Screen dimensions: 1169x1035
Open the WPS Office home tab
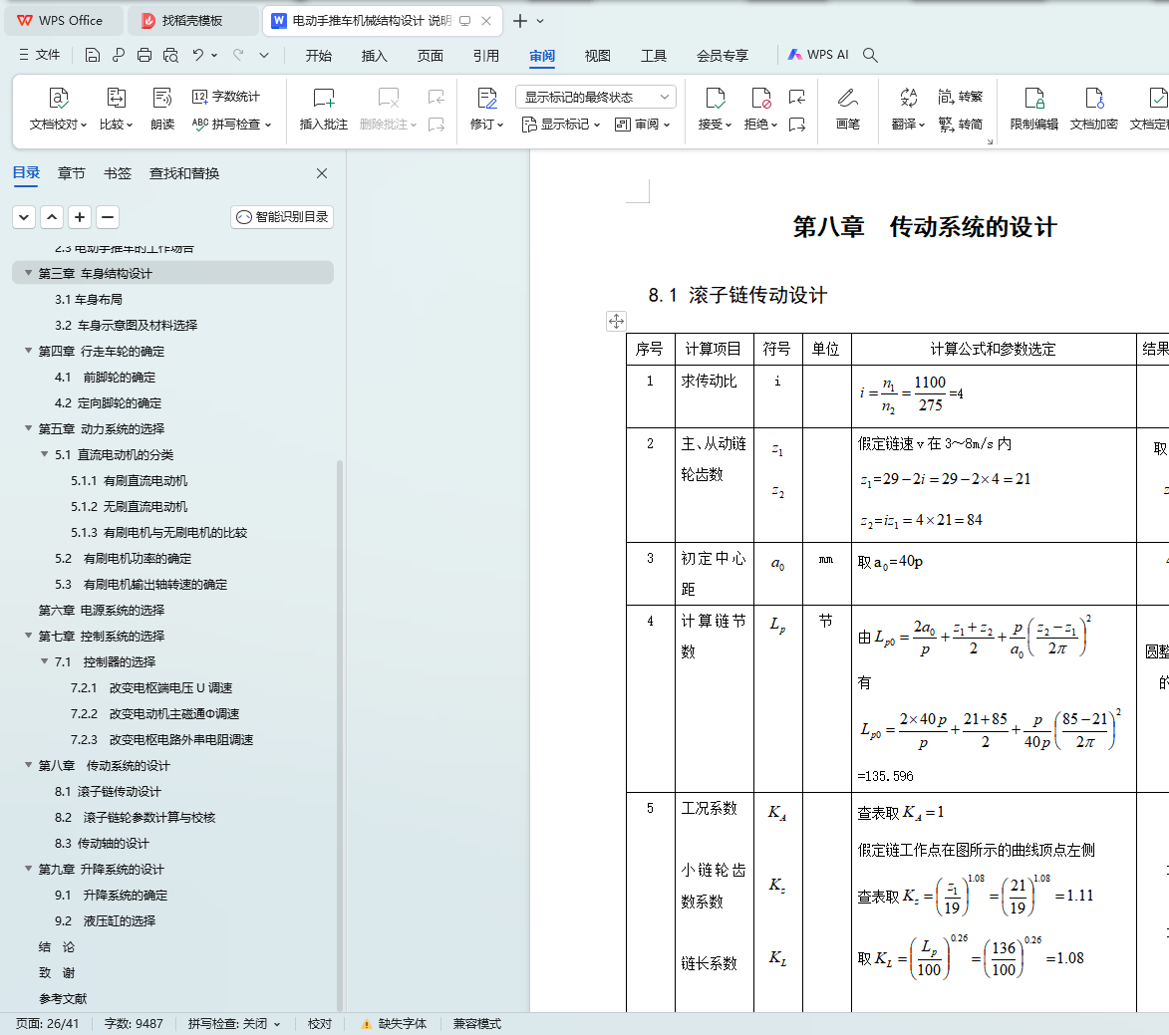(64, 21)
